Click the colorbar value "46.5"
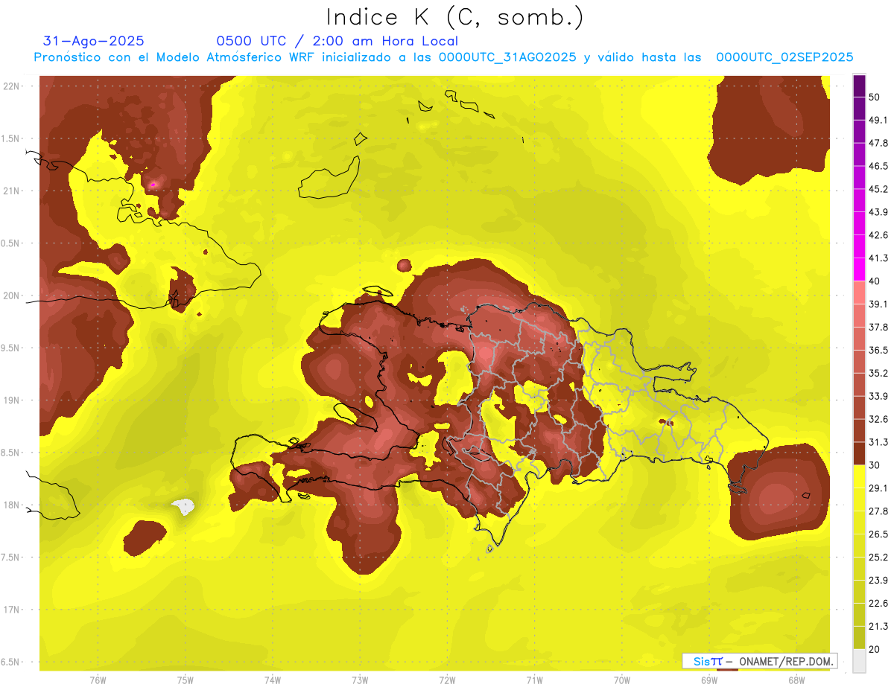 878,166
